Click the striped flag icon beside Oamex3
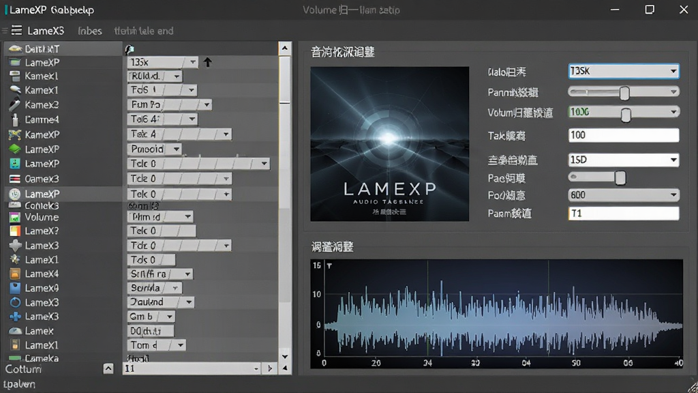698x393 pixels. point(15,179)
